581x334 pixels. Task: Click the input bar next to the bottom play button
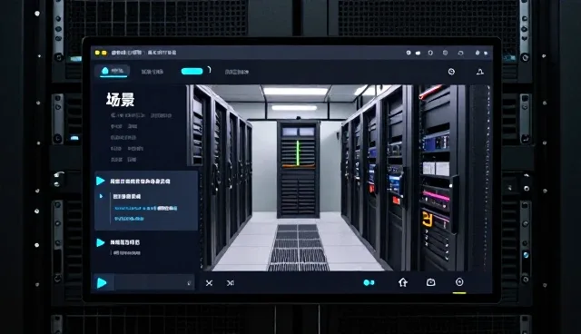point(154,283)
